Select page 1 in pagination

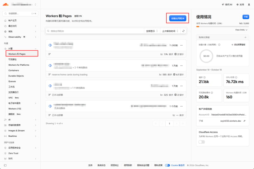coord(169,124)
